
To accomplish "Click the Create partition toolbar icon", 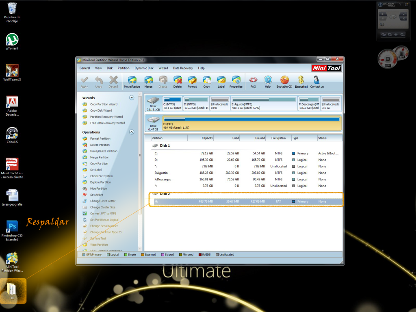I will [163, 81].
